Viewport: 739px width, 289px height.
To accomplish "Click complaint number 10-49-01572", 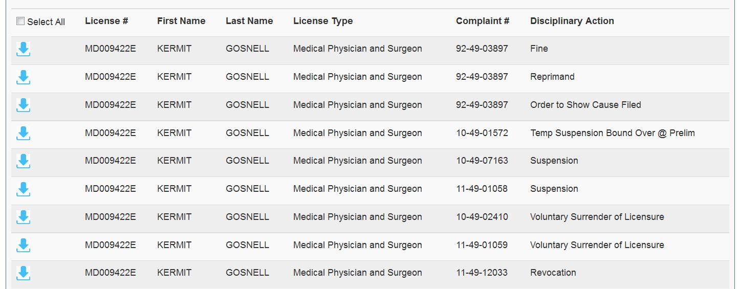I will pyautogui.click(x=482, y=133).
